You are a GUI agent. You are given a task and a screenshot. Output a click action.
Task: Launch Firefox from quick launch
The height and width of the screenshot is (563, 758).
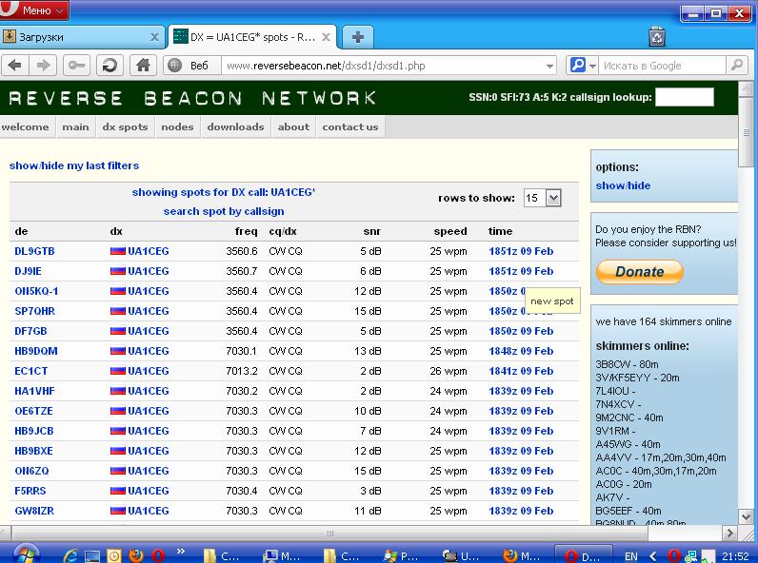(x=136, y=555)
